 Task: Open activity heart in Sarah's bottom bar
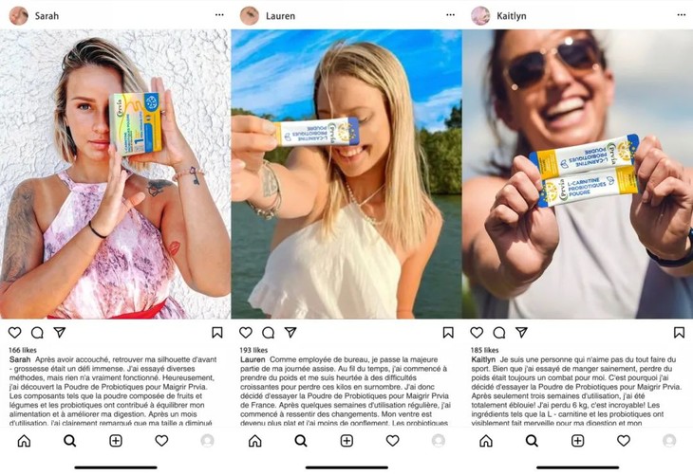click(161, 441)
